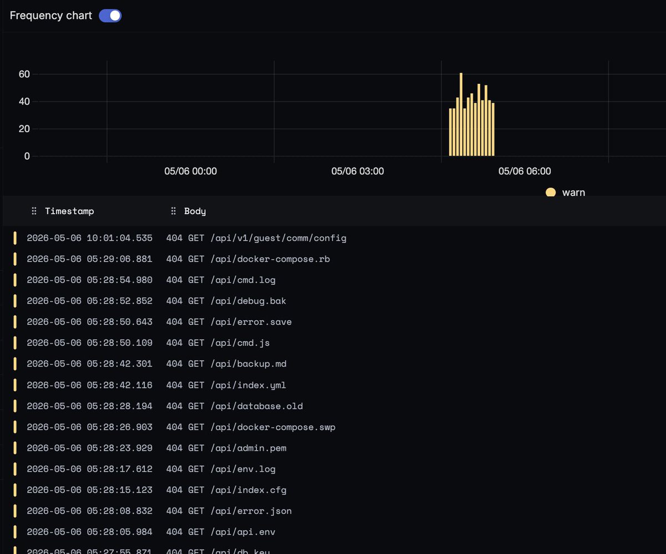Click the 60 y-axis label
Image resolution: width=666 pixels, height=554 pixels.
click(24, 74)
